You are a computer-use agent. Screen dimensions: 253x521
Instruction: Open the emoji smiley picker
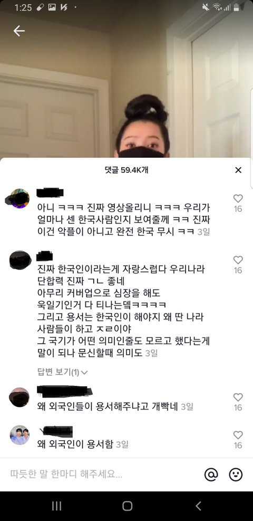tap(236, 475)
